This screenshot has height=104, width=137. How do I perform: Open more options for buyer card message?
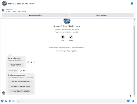(35, 62)
